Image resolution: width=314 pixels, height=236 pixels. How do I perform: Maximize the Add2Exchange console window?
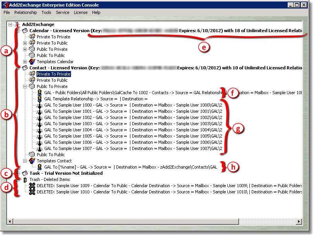pyautogui.click(x=297, y=5)
